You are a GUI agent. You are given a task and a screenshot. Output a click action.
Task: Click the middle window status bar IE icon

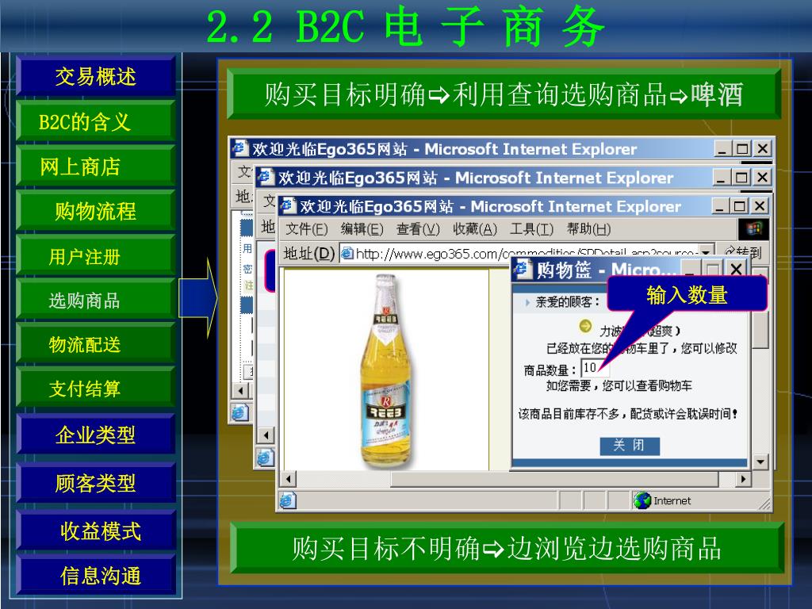click(265, 458)
